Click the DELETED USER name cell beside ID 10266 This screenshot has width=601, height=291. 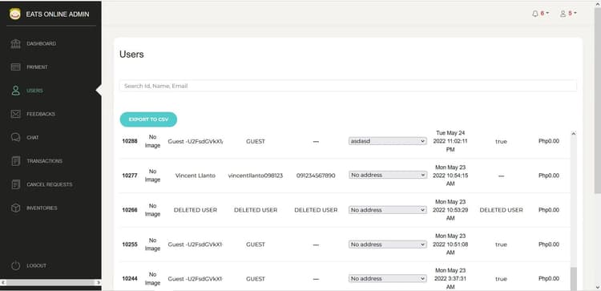click(196, 210)
